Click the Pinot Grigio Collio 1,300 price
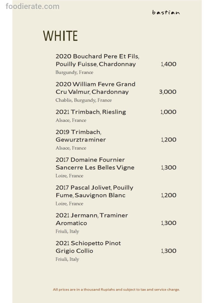Screen dimensions: 214x303 [x=169, y=251]
